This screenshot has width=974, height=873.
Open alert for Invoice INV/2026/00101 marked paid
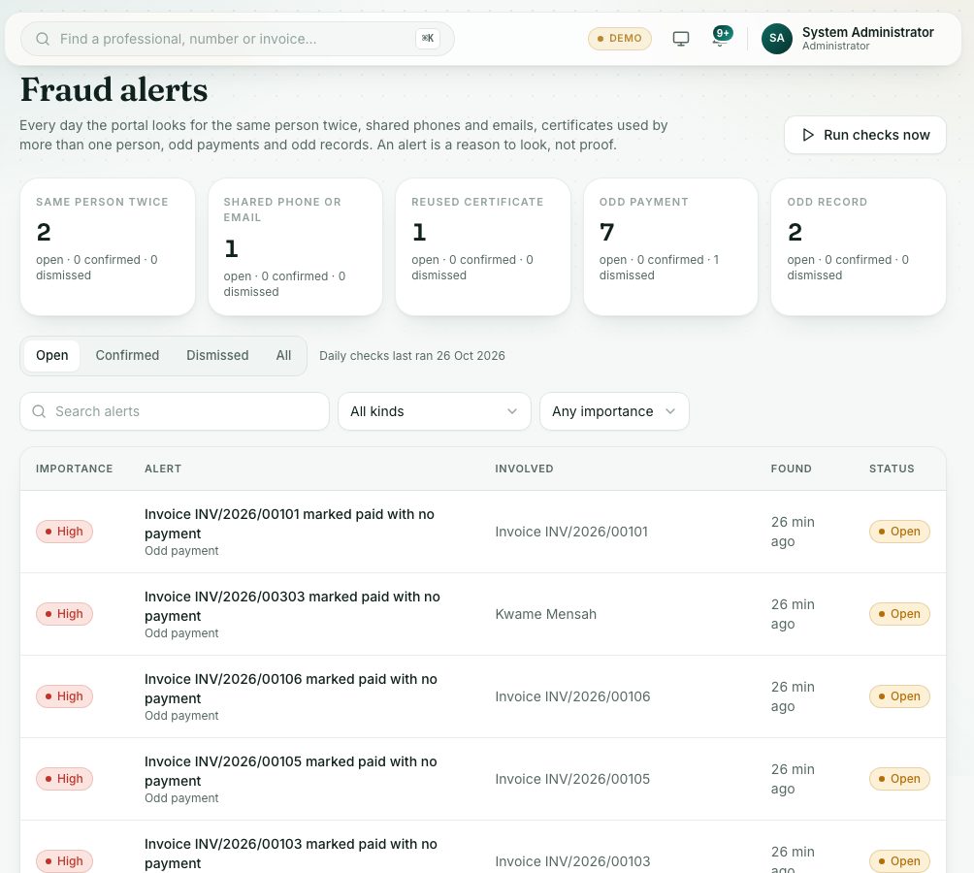[289, 524]
